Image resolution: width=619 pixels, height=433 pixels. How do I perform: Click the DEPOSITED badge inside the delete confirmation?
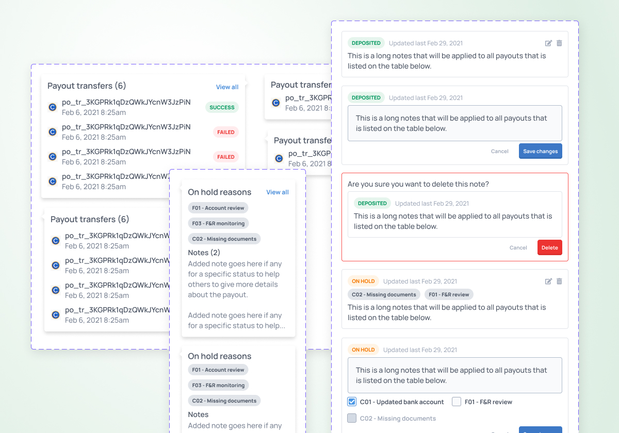tap(372, 203)
